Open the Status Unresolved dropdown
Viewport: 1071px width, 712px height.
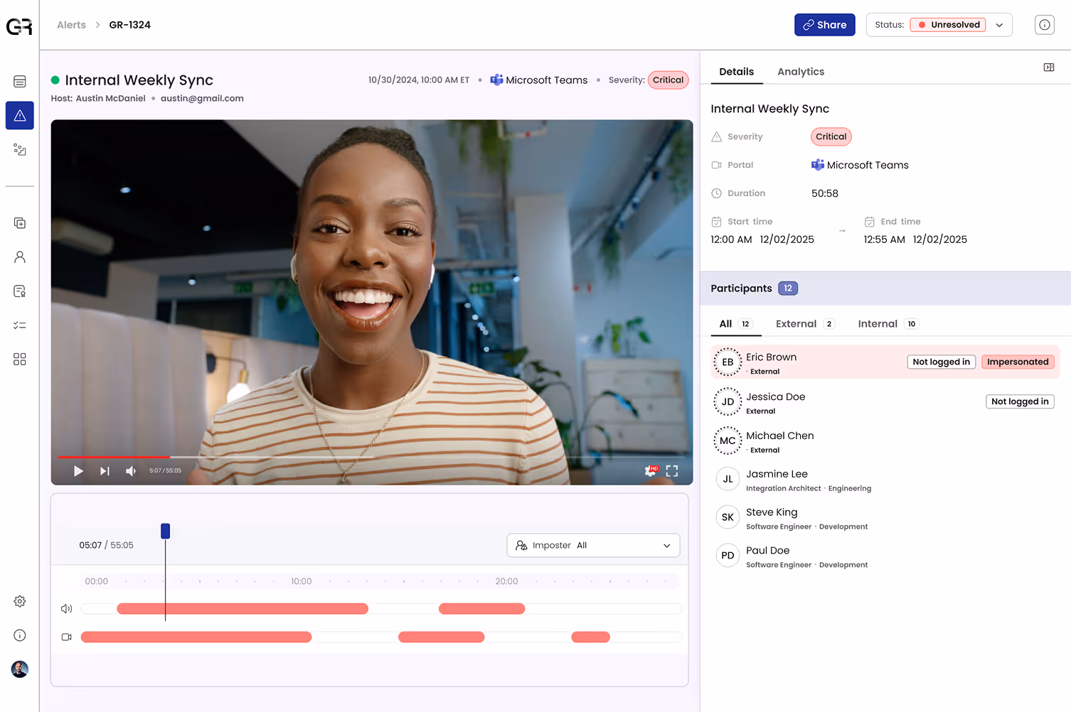point(939,25)
